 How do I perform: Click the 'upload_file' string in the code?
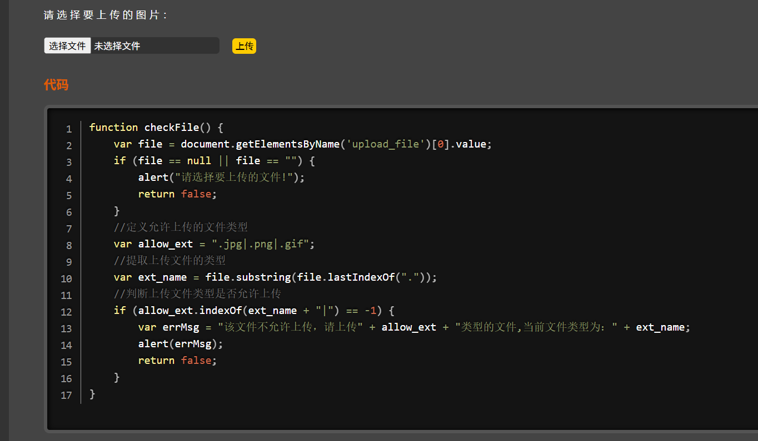point(386,144)
